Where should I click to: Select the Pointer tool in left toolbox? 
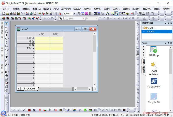point(7,24)
